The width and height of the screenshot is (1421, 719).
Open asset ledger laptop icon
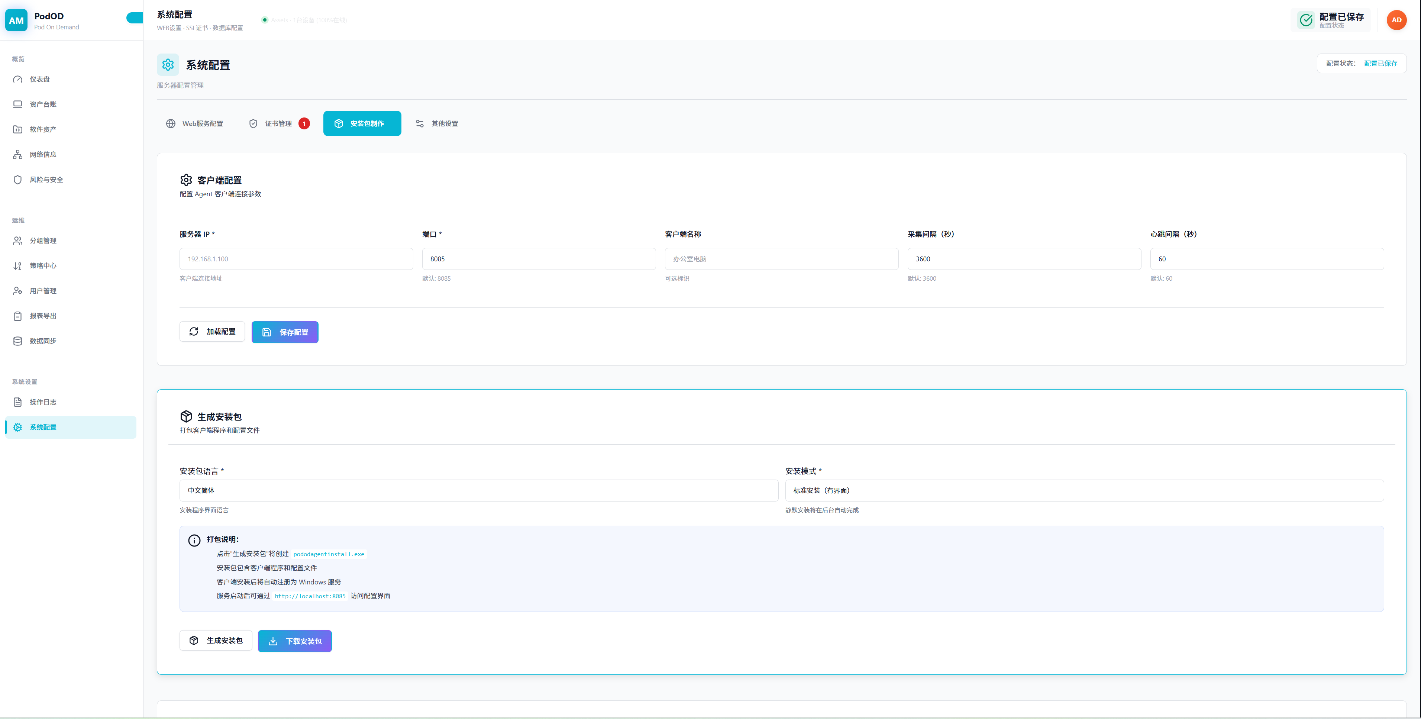17,104
